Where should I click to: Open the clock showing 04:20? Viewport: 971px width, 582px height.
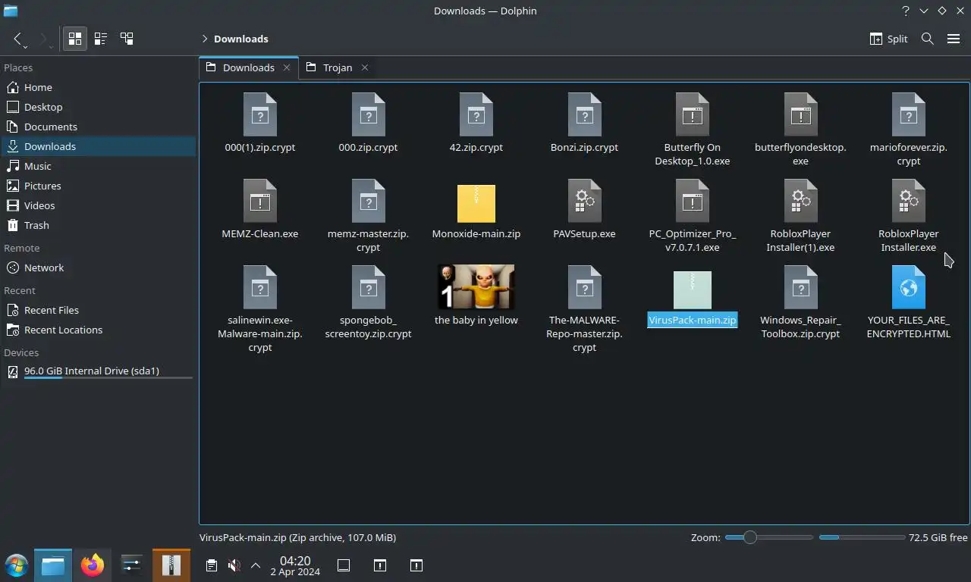point(295,565)
